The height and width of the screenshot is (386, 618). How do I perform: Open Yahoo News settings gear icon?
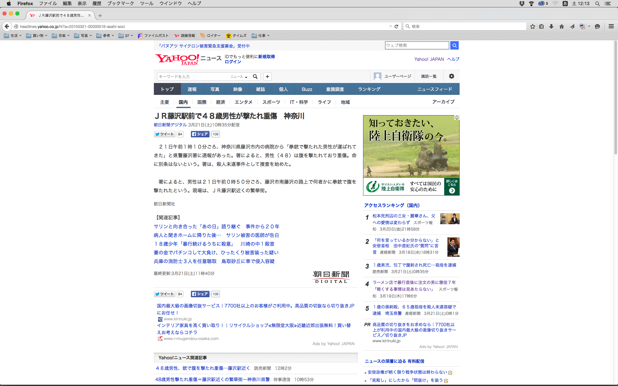coord(452,76)
